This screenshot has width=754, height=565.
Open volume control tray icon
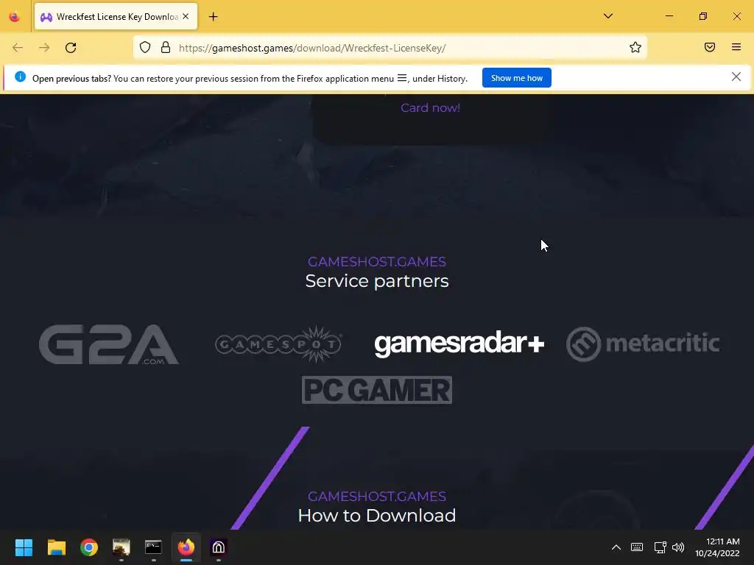point(678,547)
